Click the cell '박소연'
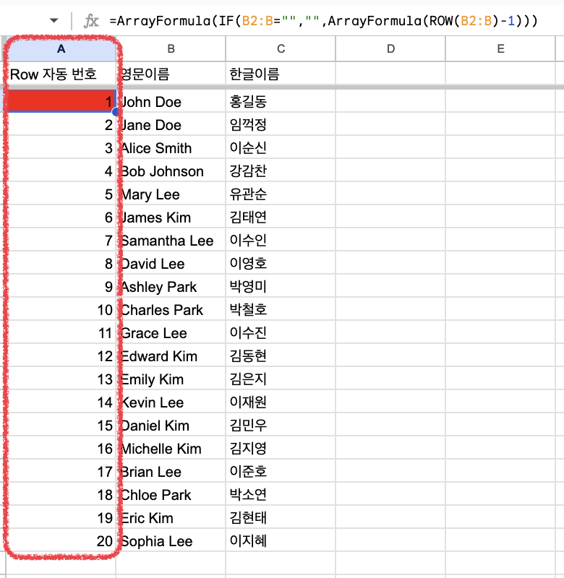 point(281,495)
